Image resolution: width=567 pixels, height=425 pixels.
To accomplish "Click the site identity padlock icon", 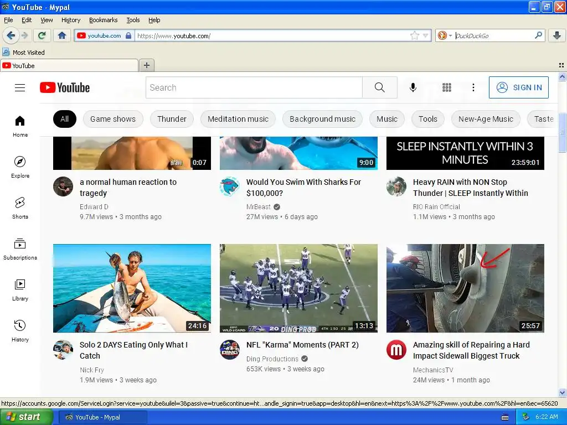I will (x=128, y=35).
